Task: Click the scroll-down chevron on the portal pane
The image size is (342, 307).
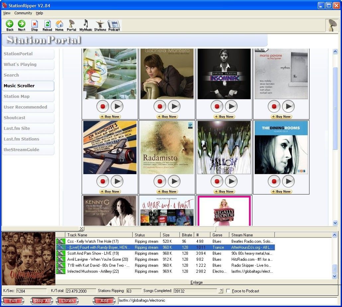Action: tap(335, 223)
